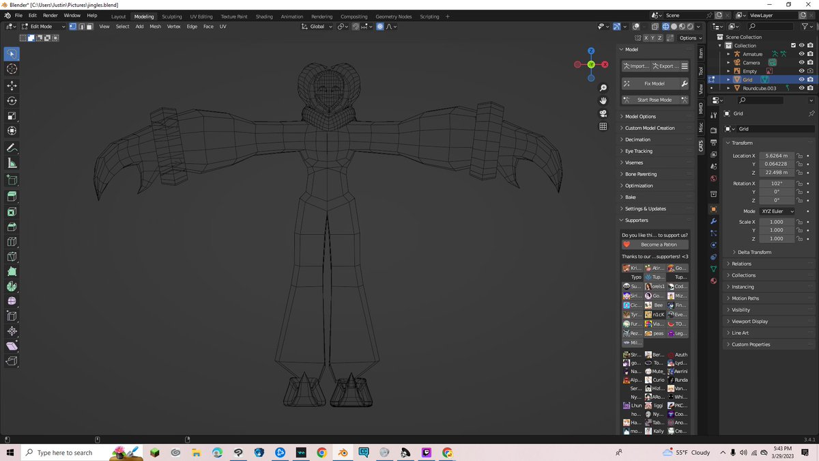Pick the Inset Faces tool
819x461 pixels.
(x=12, y=212)
